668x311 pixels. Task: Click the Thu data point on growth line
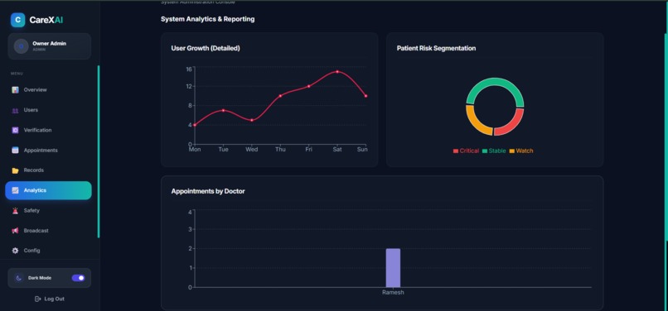point(280,96)
